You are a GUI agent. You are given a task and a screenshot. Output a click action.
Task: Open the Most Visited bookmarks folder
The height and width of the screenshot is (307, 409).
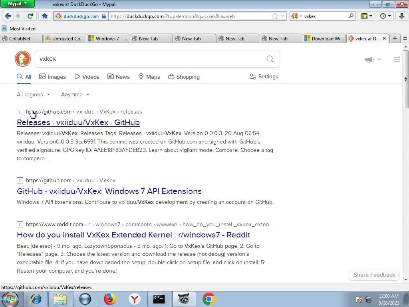[19, 28]
